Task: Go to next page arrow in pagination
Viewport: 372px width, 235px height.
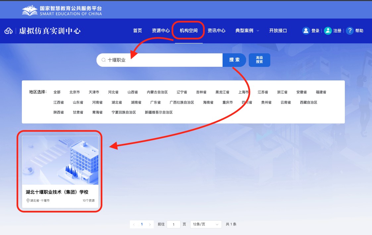Action: pos(150,224)
